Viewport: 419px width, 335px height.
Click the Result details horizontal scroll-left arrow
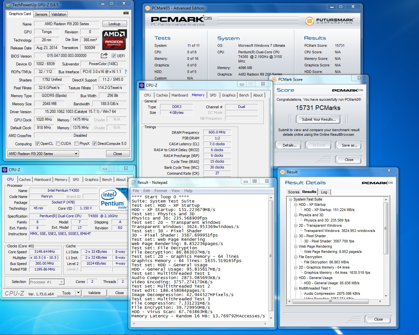(289, 301)
